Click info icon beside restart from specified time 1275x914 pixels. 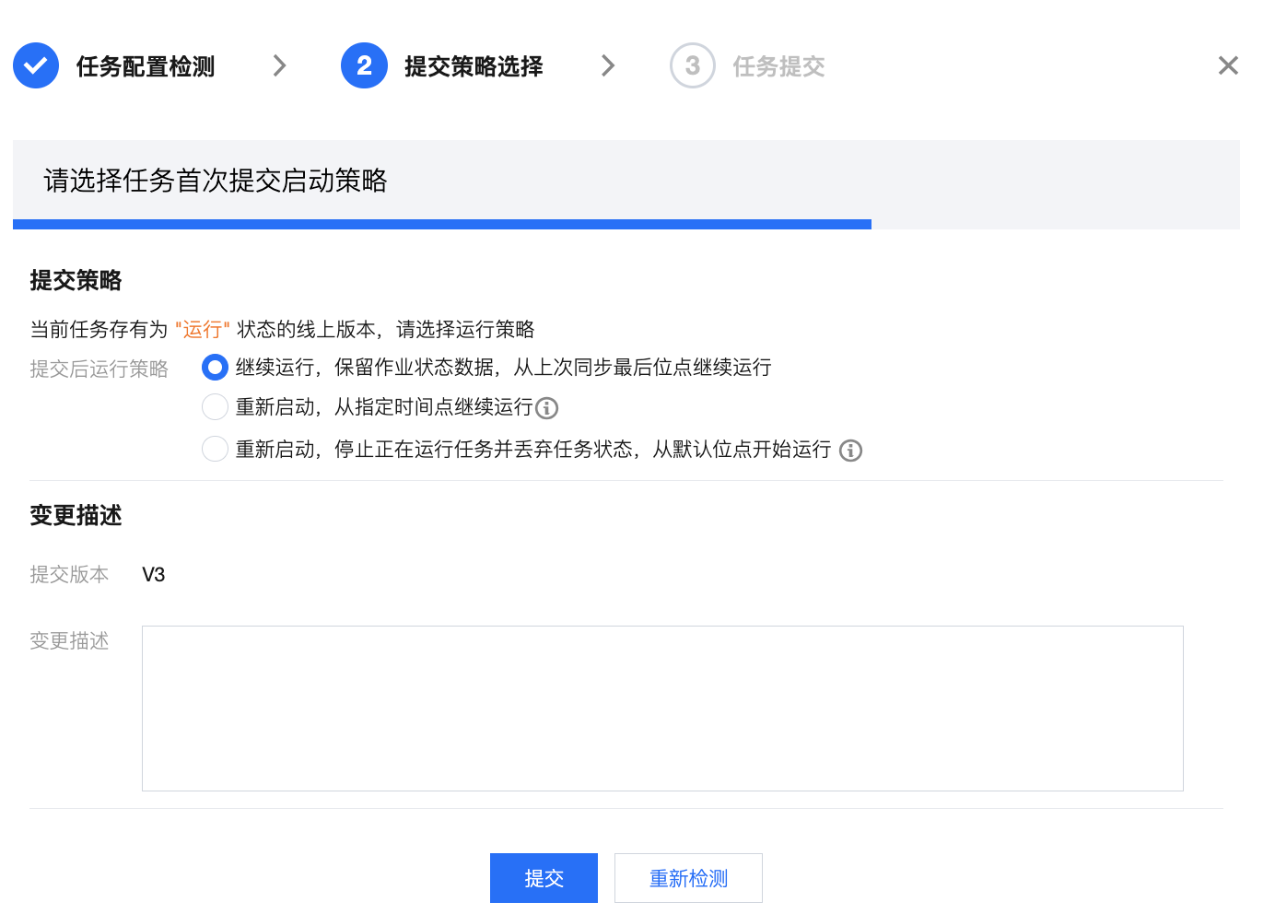(x=547, y=408)
